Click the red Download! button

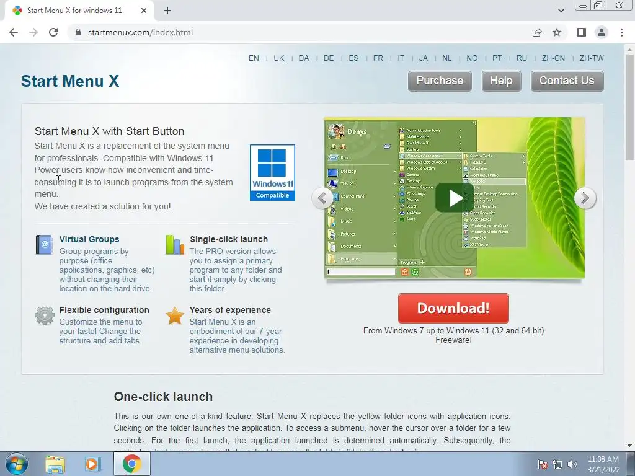tap(453, 308)
